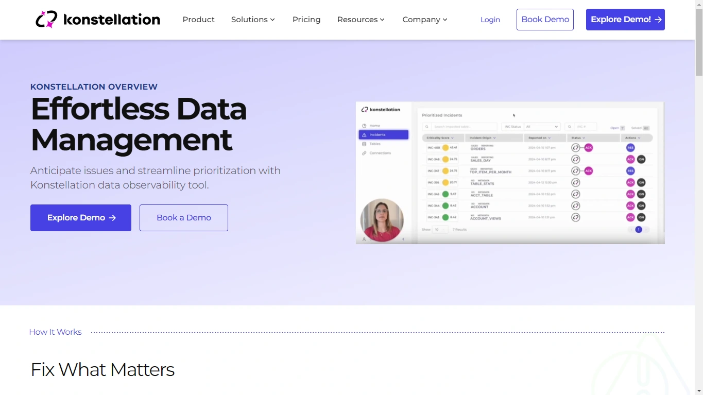Expand the Resources dropdown menu
Image resolution: width=703 pixels, height=395 pixels.
pyautogui.click(x=361, y=20)
